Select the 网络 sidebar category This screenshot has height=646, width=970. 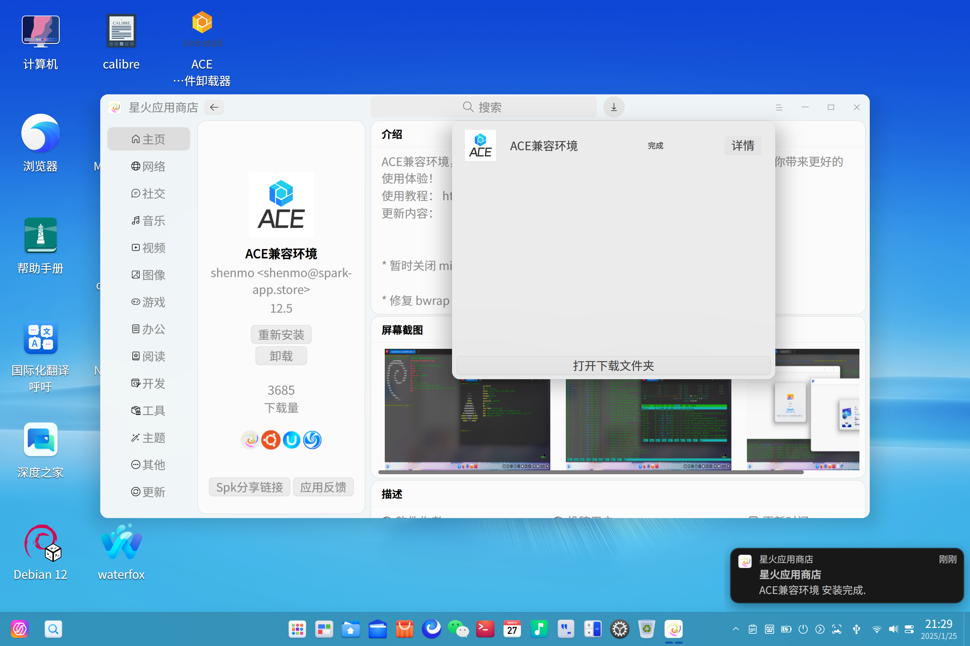click(148, 166)
